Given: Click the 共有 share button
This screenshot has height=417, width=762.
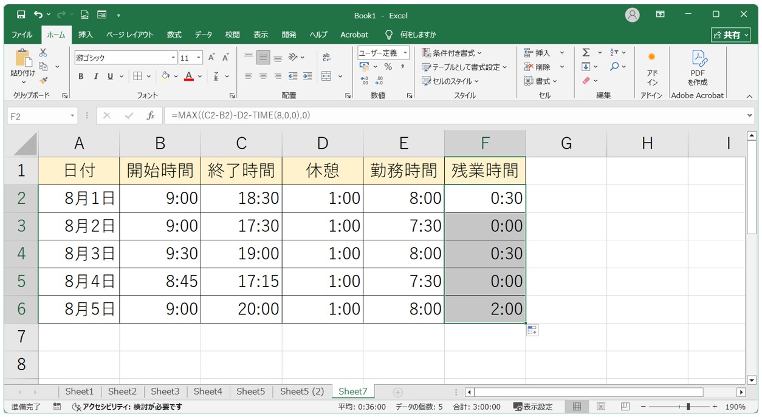Looking at the screenshot, I should (x=732, y=35).
